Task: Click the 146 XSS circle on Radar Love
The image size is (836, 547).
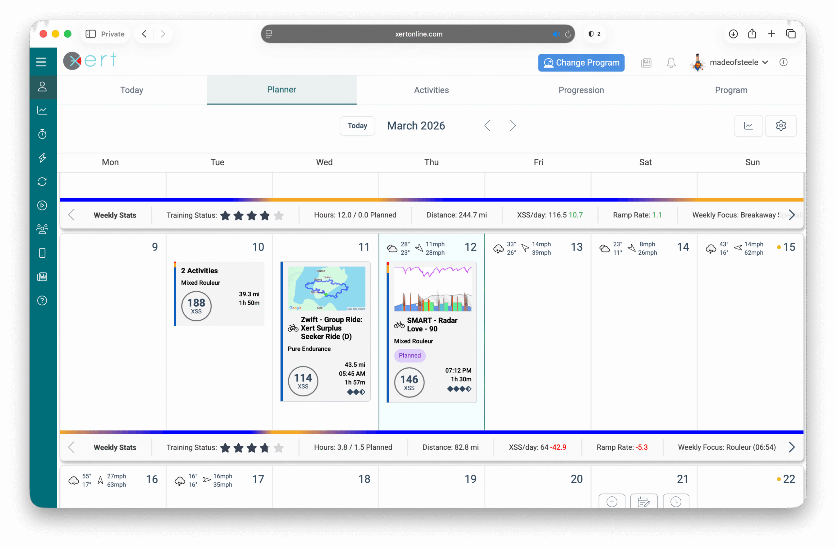Action: 409,382
